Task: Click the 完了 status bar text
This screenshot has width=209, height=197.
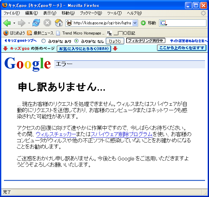Action: [x=7, y=192]
